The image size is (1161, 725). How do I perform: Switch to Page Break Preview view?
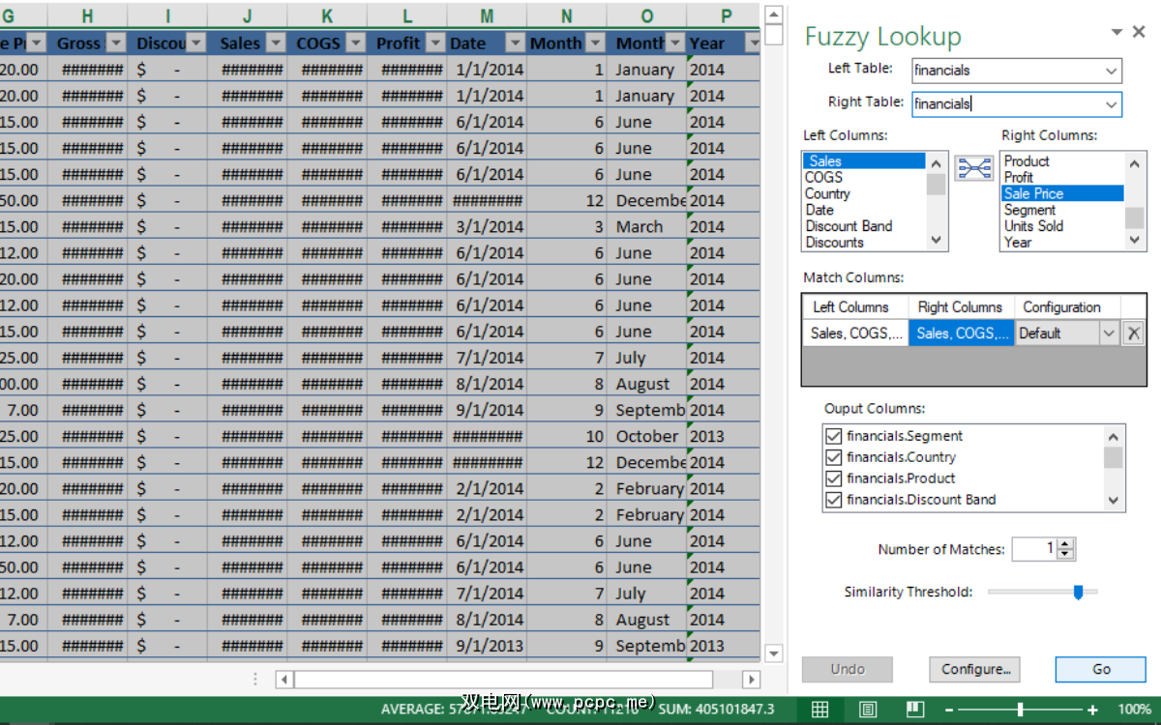pos(914,710)
